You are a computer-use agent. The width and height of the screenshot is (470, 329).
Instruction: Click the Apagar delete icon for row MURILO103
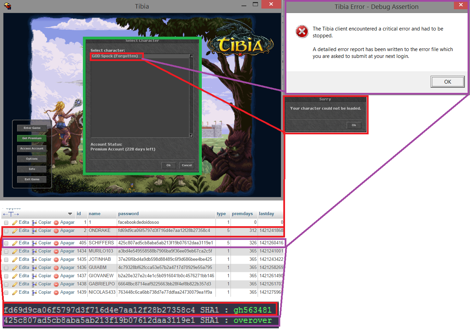(56, 252)
